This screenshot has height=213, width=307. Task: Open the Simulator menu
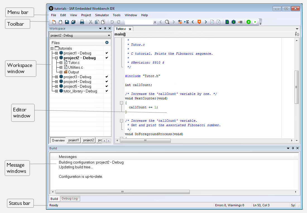(102, 15)
